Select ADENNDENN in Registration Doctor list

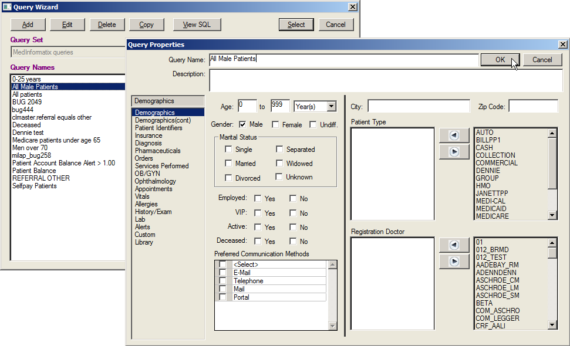click(x=496, y=273)
